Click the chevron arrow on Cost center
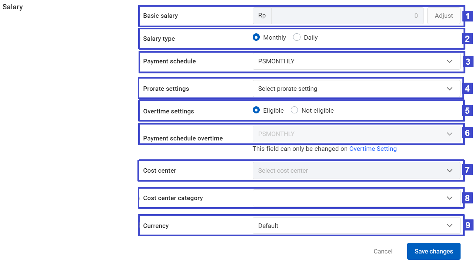 coord(450,170)
